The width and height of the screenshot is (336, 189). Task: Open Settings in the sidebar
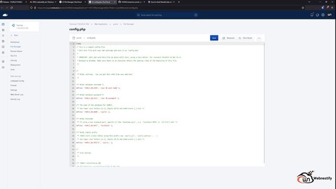tap(14, 90)
